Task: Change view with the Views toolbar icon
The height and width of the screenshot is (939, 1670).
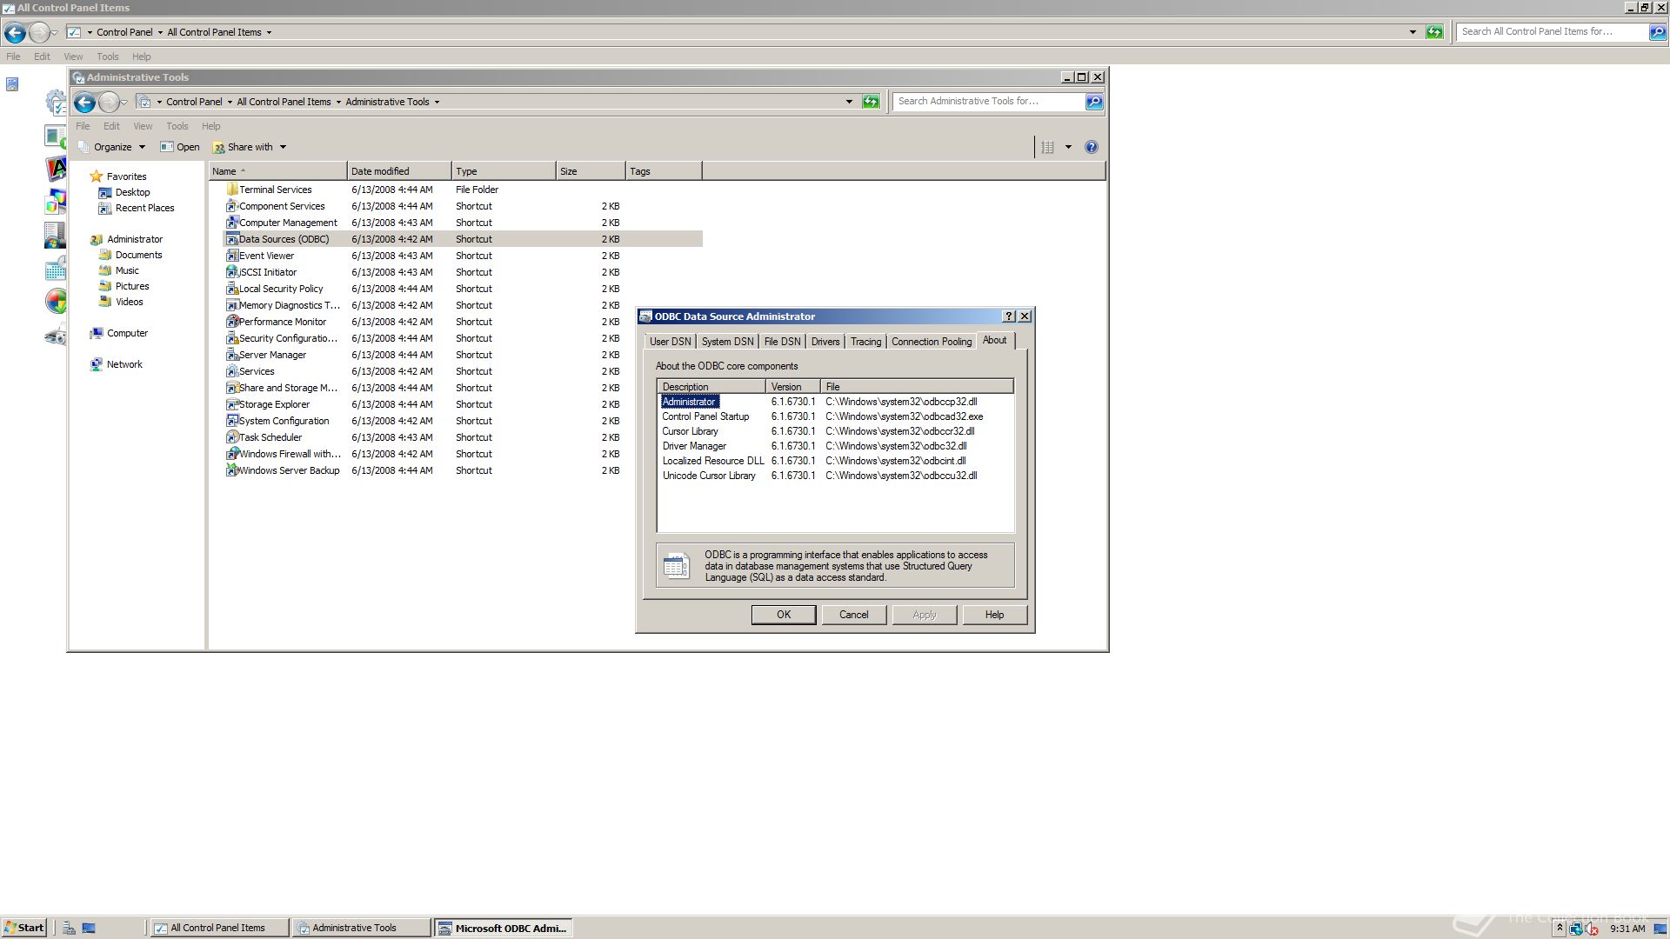Action: click(x=1048, y=147)
